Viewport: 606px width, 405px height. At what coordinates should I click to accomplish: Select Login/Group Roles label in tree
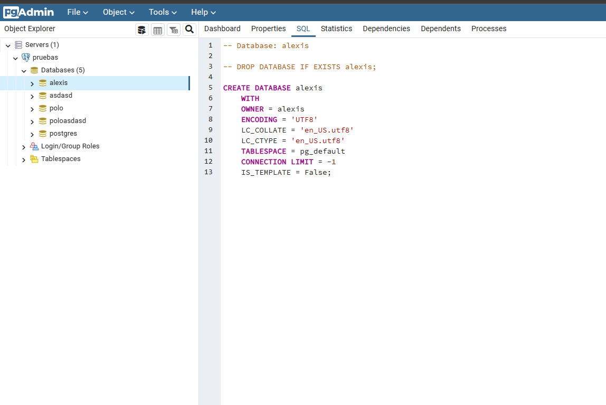(x=70, y=146)
